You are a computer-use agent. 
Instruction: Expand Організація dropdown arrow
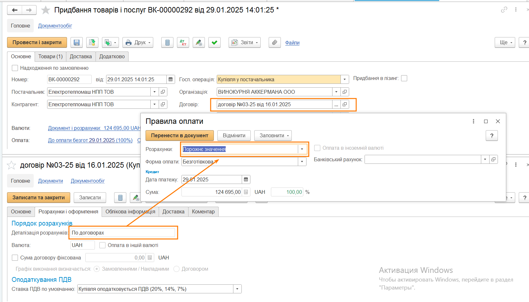click(x=336, y=92)
